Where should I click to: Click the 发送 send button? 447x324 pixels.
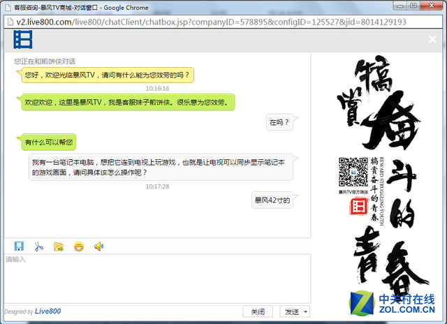[292, 311]
